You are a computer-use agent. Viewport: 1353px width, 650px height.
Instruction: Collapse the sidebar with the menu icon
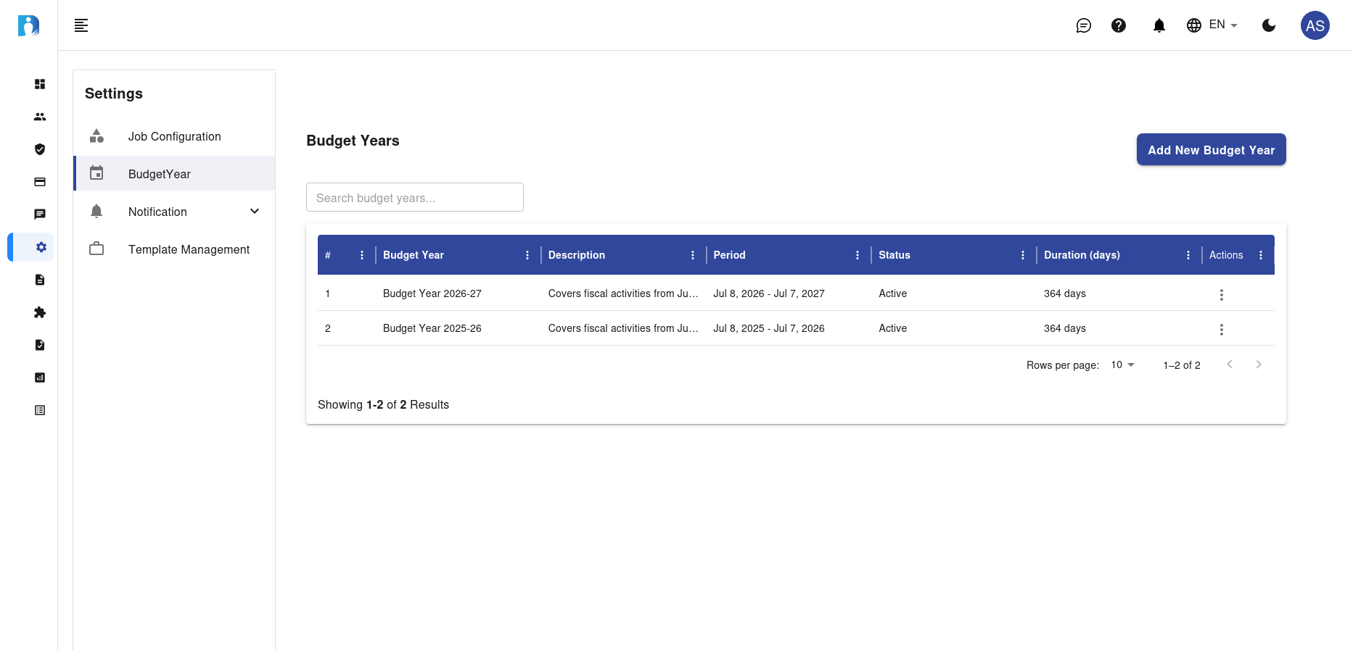[x=81, y=25]
